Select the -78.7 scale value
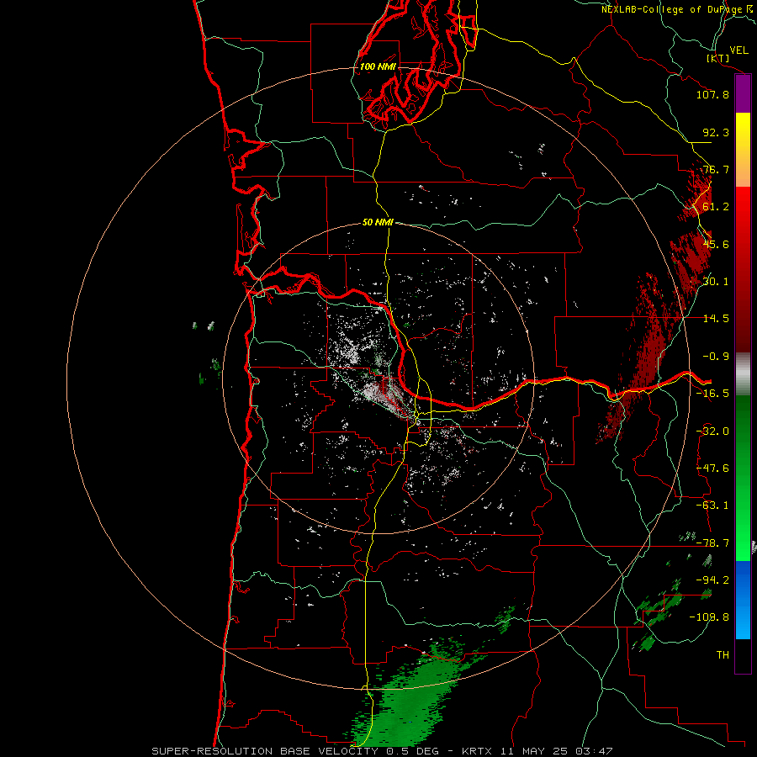This screenshot has height=757, width=757. point(712,543)
